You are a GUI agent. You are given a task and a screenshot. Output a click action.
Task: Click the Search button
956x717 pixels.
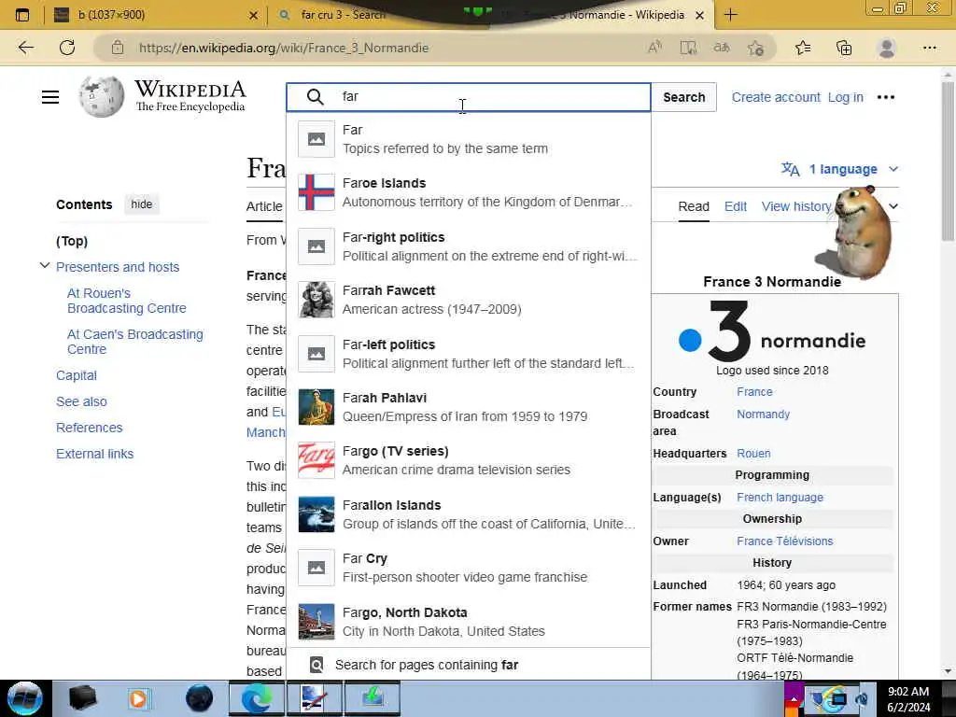(x=683, y=97)
